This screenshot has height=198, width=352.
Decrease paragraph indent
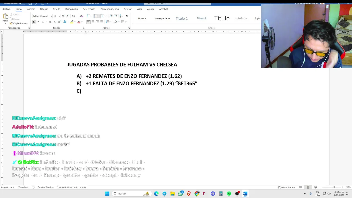111,16
